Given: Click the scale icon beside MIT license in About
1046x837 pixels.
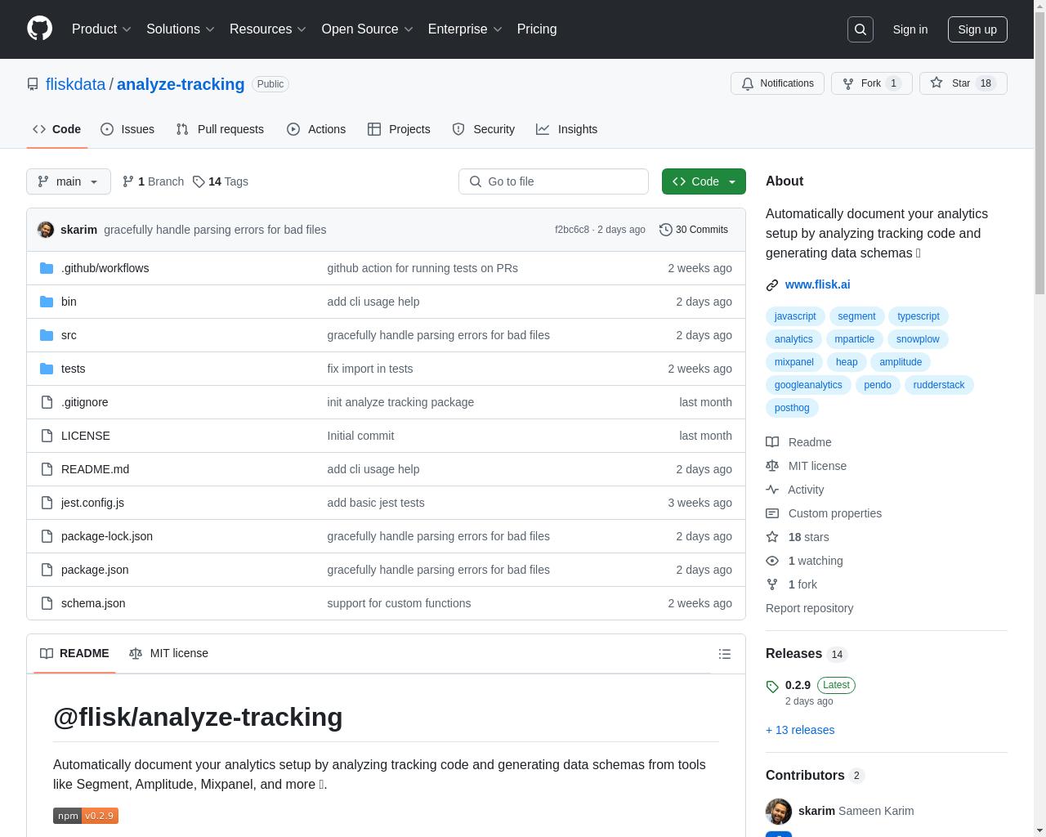Looking at the screenshot, I should pyautogui.click(x=772, y=466).
